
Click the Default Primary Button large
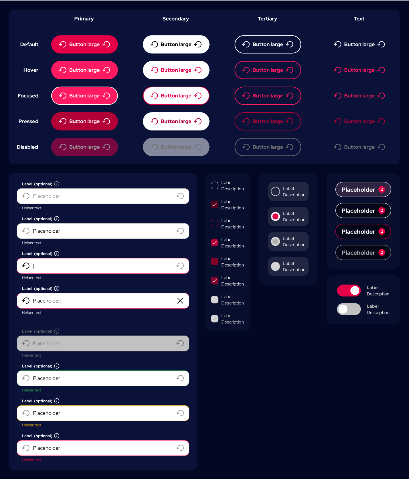point(85,44)
